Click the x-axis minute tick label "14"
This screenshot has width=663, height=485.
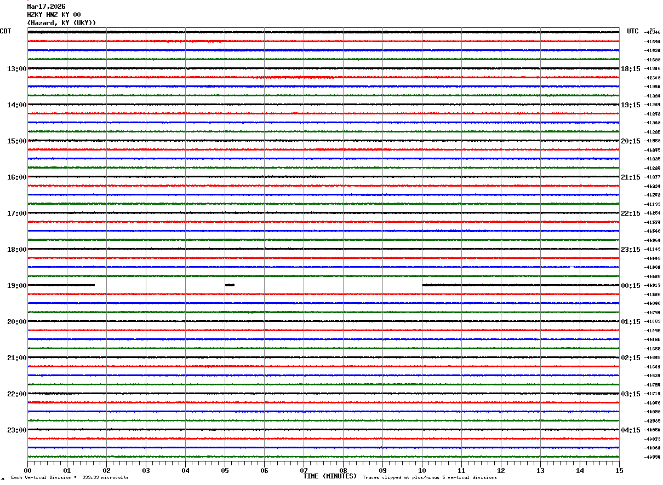click(x=580, y=471)
